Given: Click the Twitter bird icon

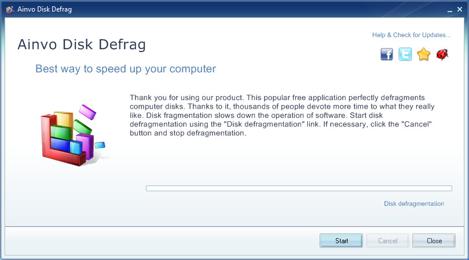Looking at the screenshot, I should 405,54.
